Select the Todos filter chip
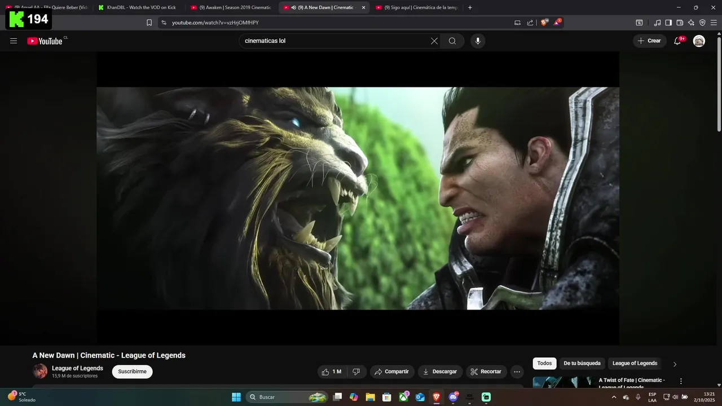722x406 pixels. tap(544, 363)
